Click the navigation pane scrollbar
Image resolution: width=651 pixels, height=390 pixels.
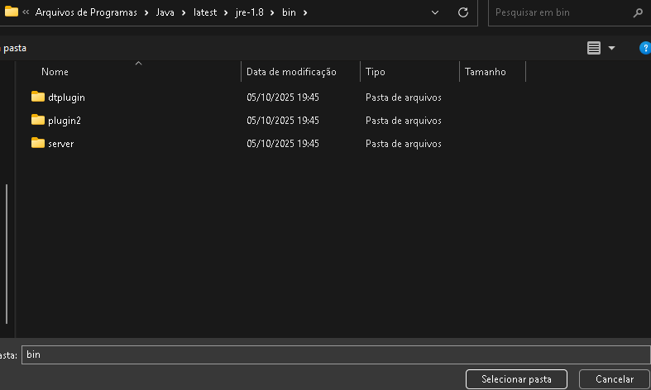7,254
